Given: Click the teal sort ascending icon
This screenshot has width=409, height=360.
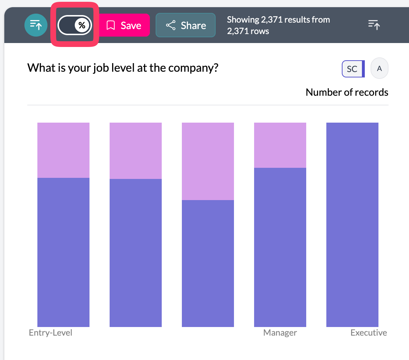Looking at the screenshot, I should (x=36, y=25).
